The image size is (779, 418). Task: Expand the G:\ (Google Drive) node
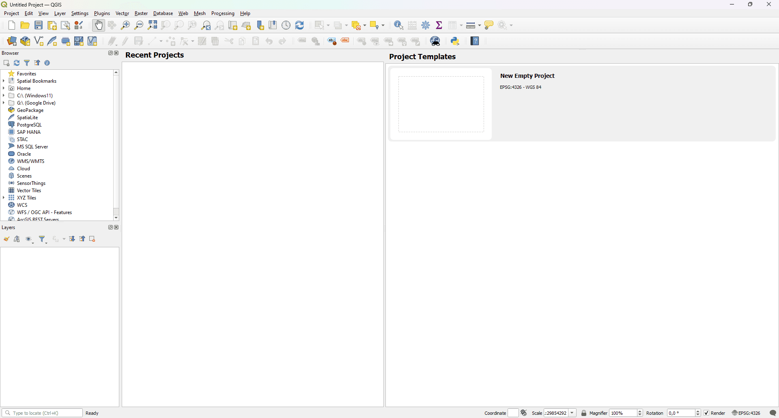click(x=4, y=103)
